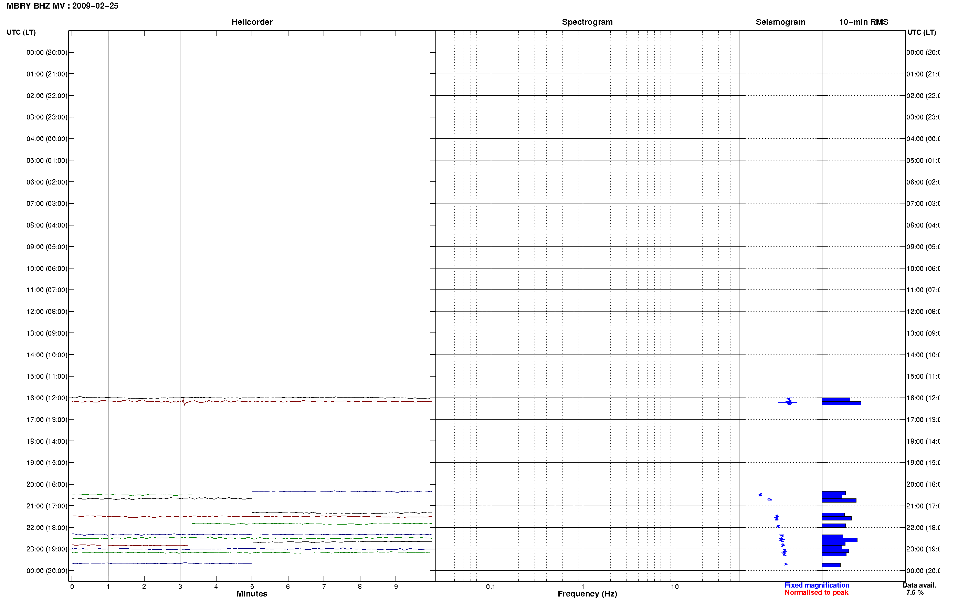Click the 'Normalised to peak' legend text

(816, 592)
